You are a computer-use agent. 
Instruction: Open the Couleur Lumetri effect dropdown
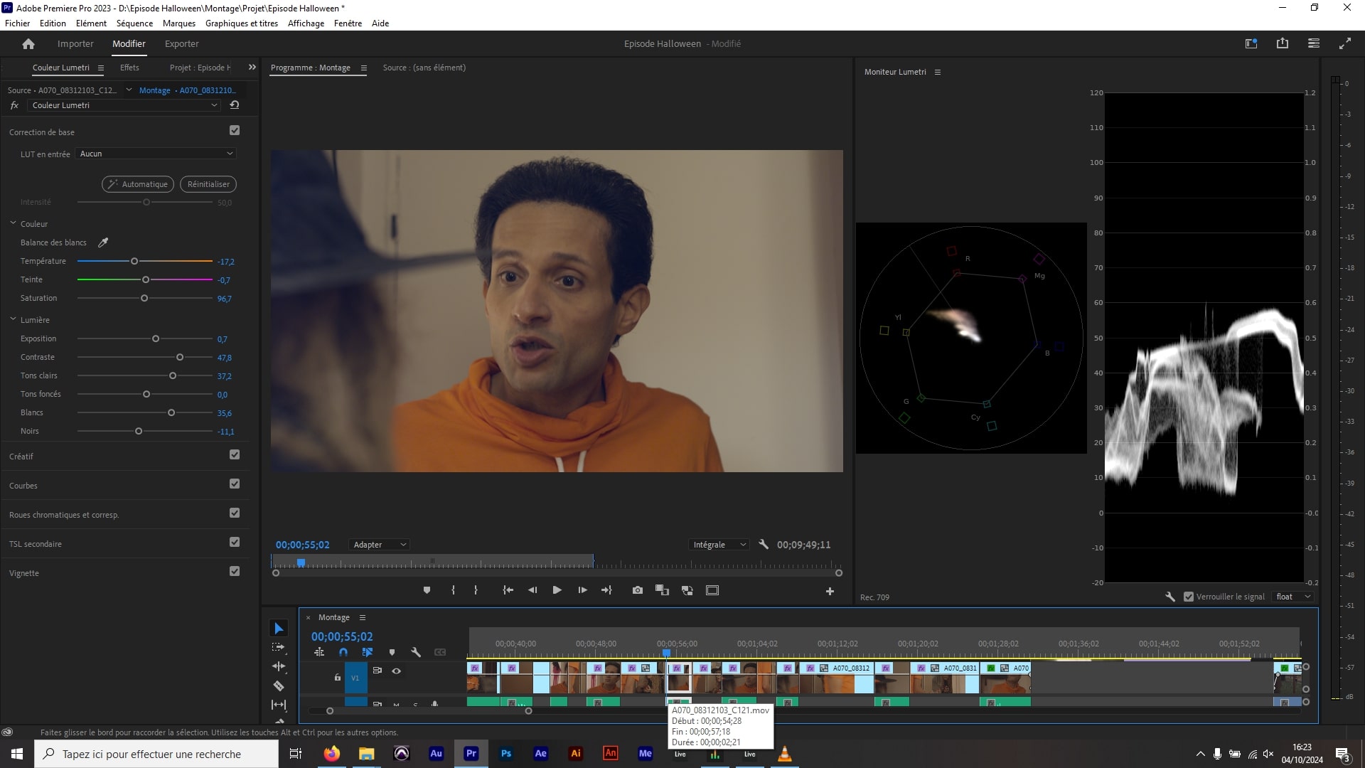(124, 105)
